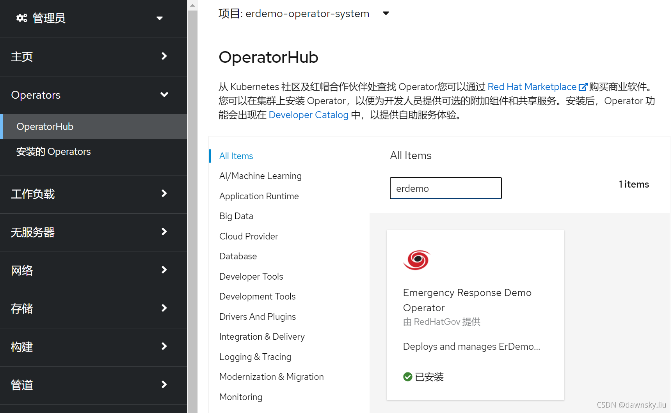The height and width of the screenshot is (413, 672).
Task: Filter by Logging & Tracing category
Action: point(255,357)
